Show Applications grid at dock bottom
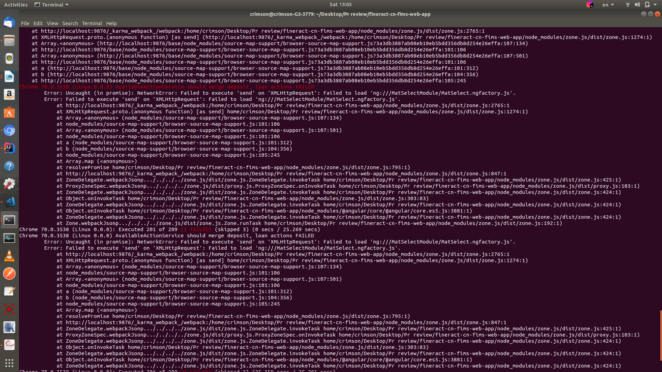 pos(9,363)
